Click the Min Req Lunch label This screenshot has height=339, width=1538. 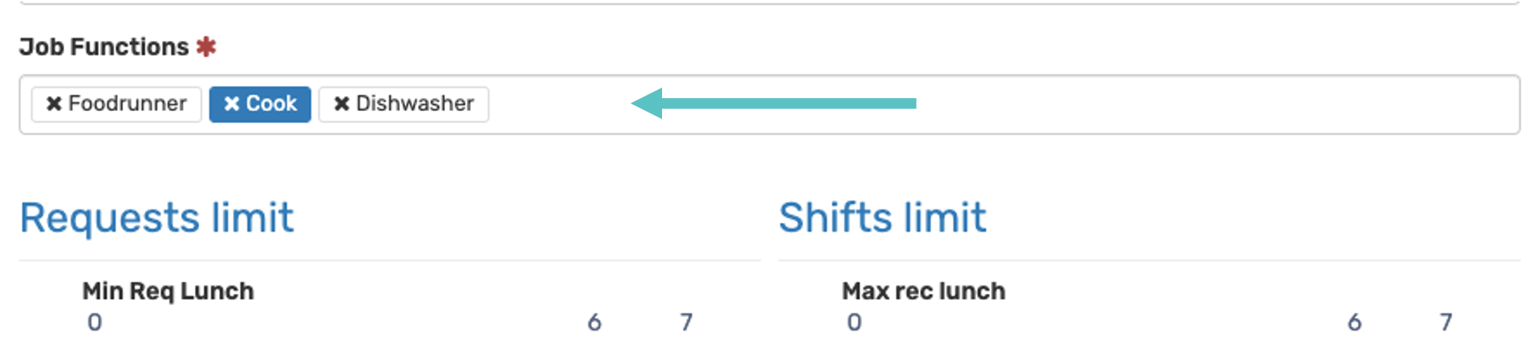point(168,291)
